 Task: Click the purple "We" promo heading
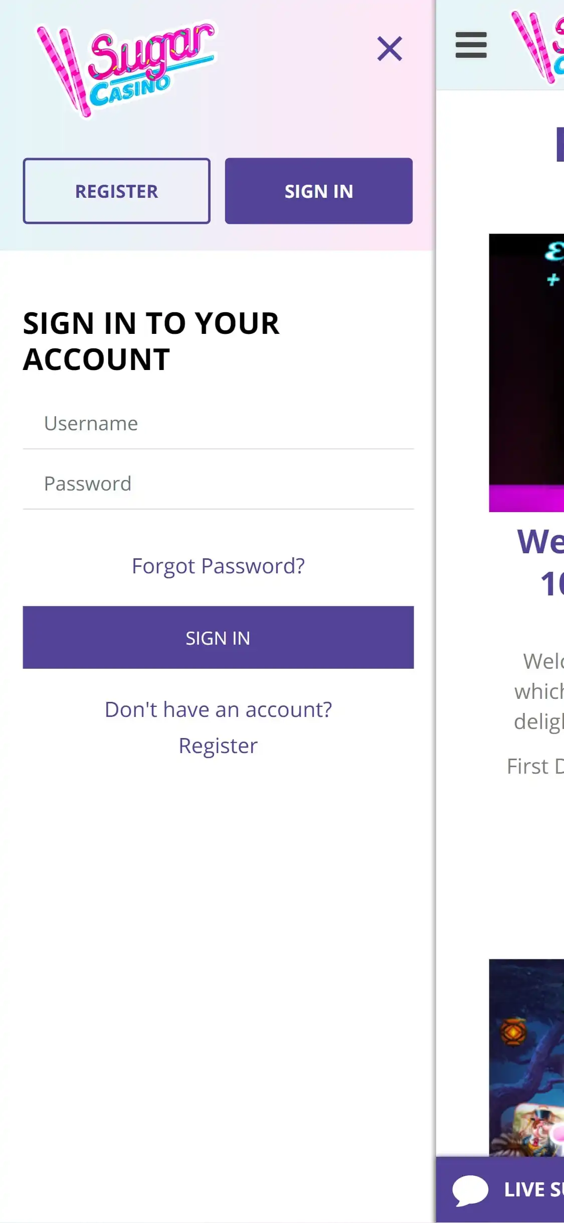(540, 542)
